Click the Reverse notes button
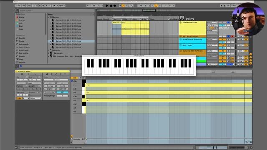The height and width of the screenshot is (150, 267). pyautogui.click(x=50, y=86)
